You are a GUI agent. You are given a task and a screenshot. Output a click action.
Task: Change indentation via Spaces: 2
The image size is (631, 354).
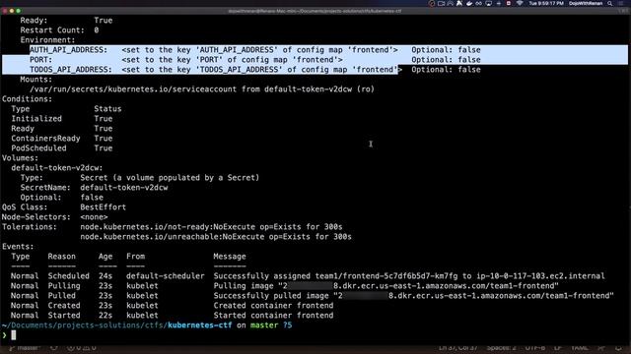point(502,348)
